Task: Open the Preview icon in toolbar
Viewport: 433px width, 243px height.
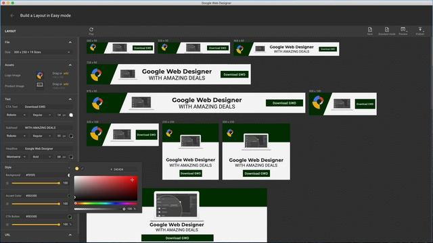Action: click(403, 30)
